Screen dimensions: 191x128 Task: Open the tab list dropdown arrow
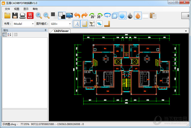186,31
